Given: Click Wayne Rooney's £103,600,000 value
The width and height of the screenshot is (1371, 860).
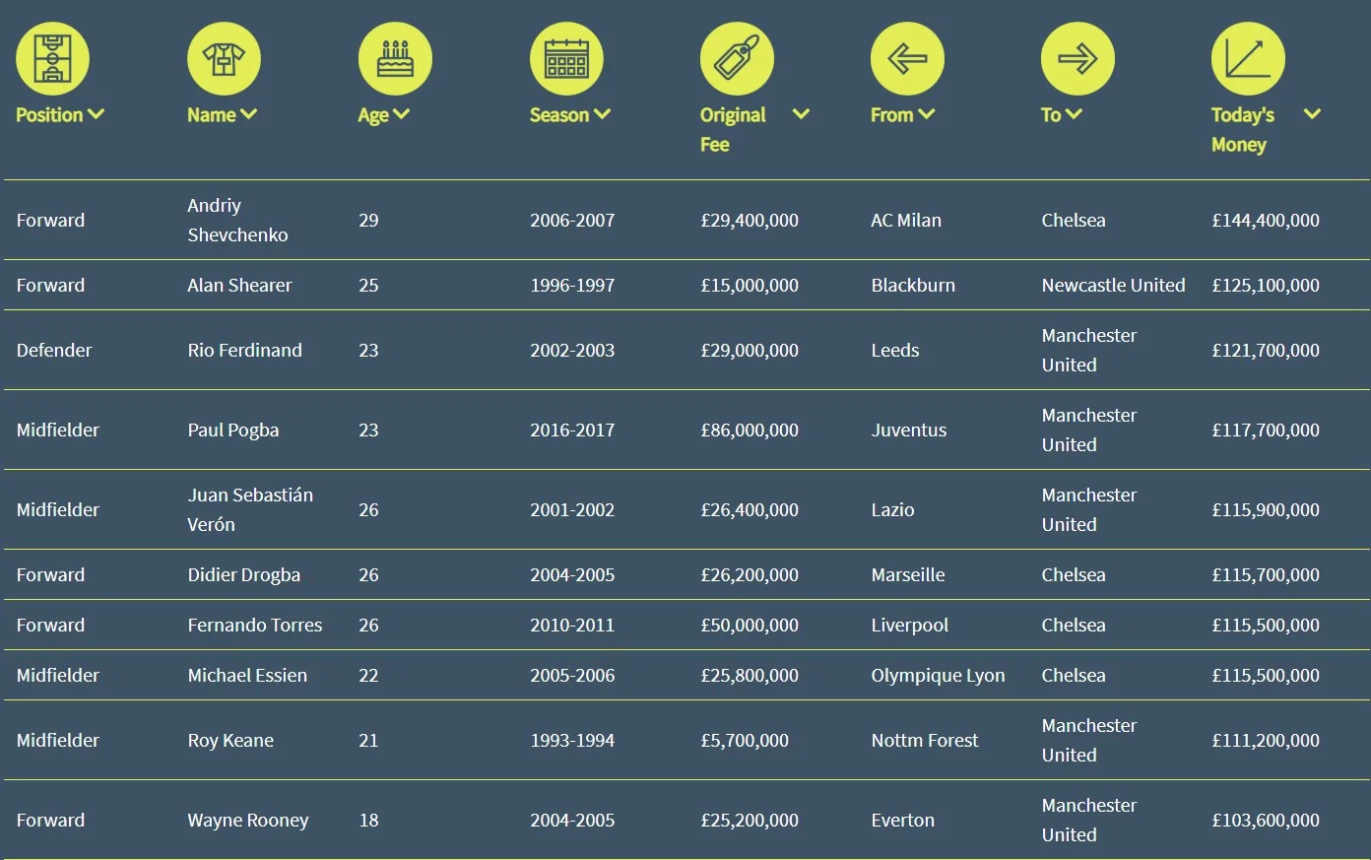Looking at the screenshot, I should (x=1266, y=821).
